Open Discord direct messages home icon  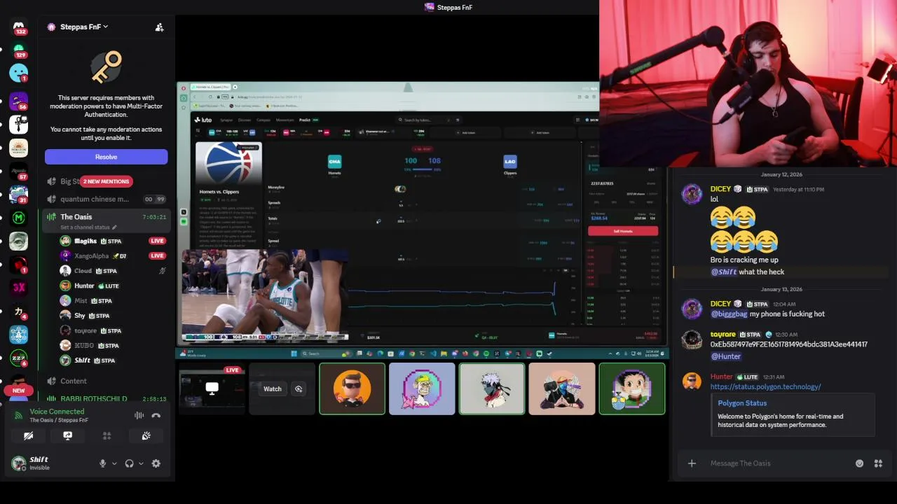click(19, 27)
